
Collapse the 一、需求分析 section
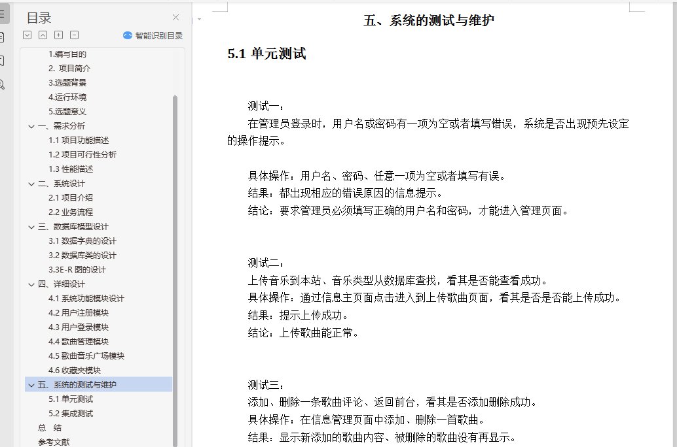tap(31, 126)
